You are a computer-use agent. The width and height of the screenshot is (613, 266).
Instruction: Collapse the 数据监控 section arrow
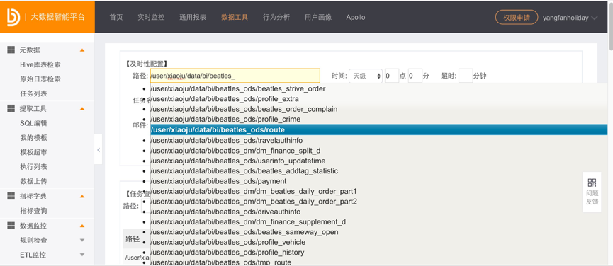coord(82,226)
